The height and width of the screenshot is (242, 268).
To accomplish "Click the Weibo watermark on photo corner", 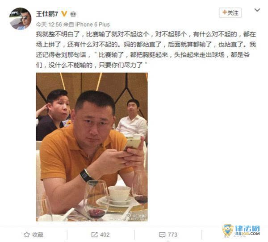I will click(x=136, y=217).
